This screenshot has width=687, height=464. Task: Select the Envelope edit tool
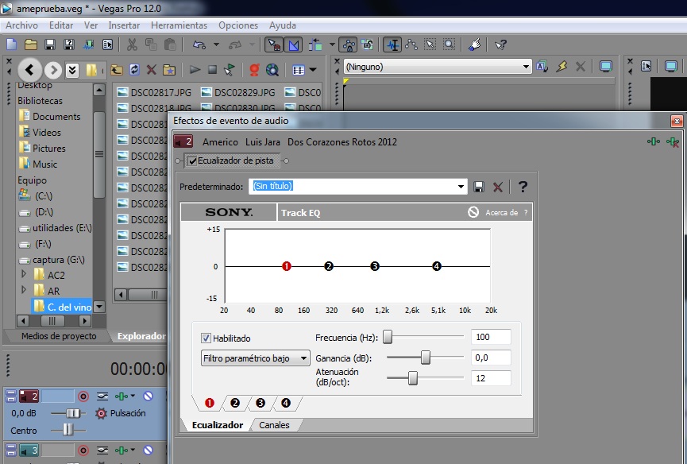(x=411, y=44)
